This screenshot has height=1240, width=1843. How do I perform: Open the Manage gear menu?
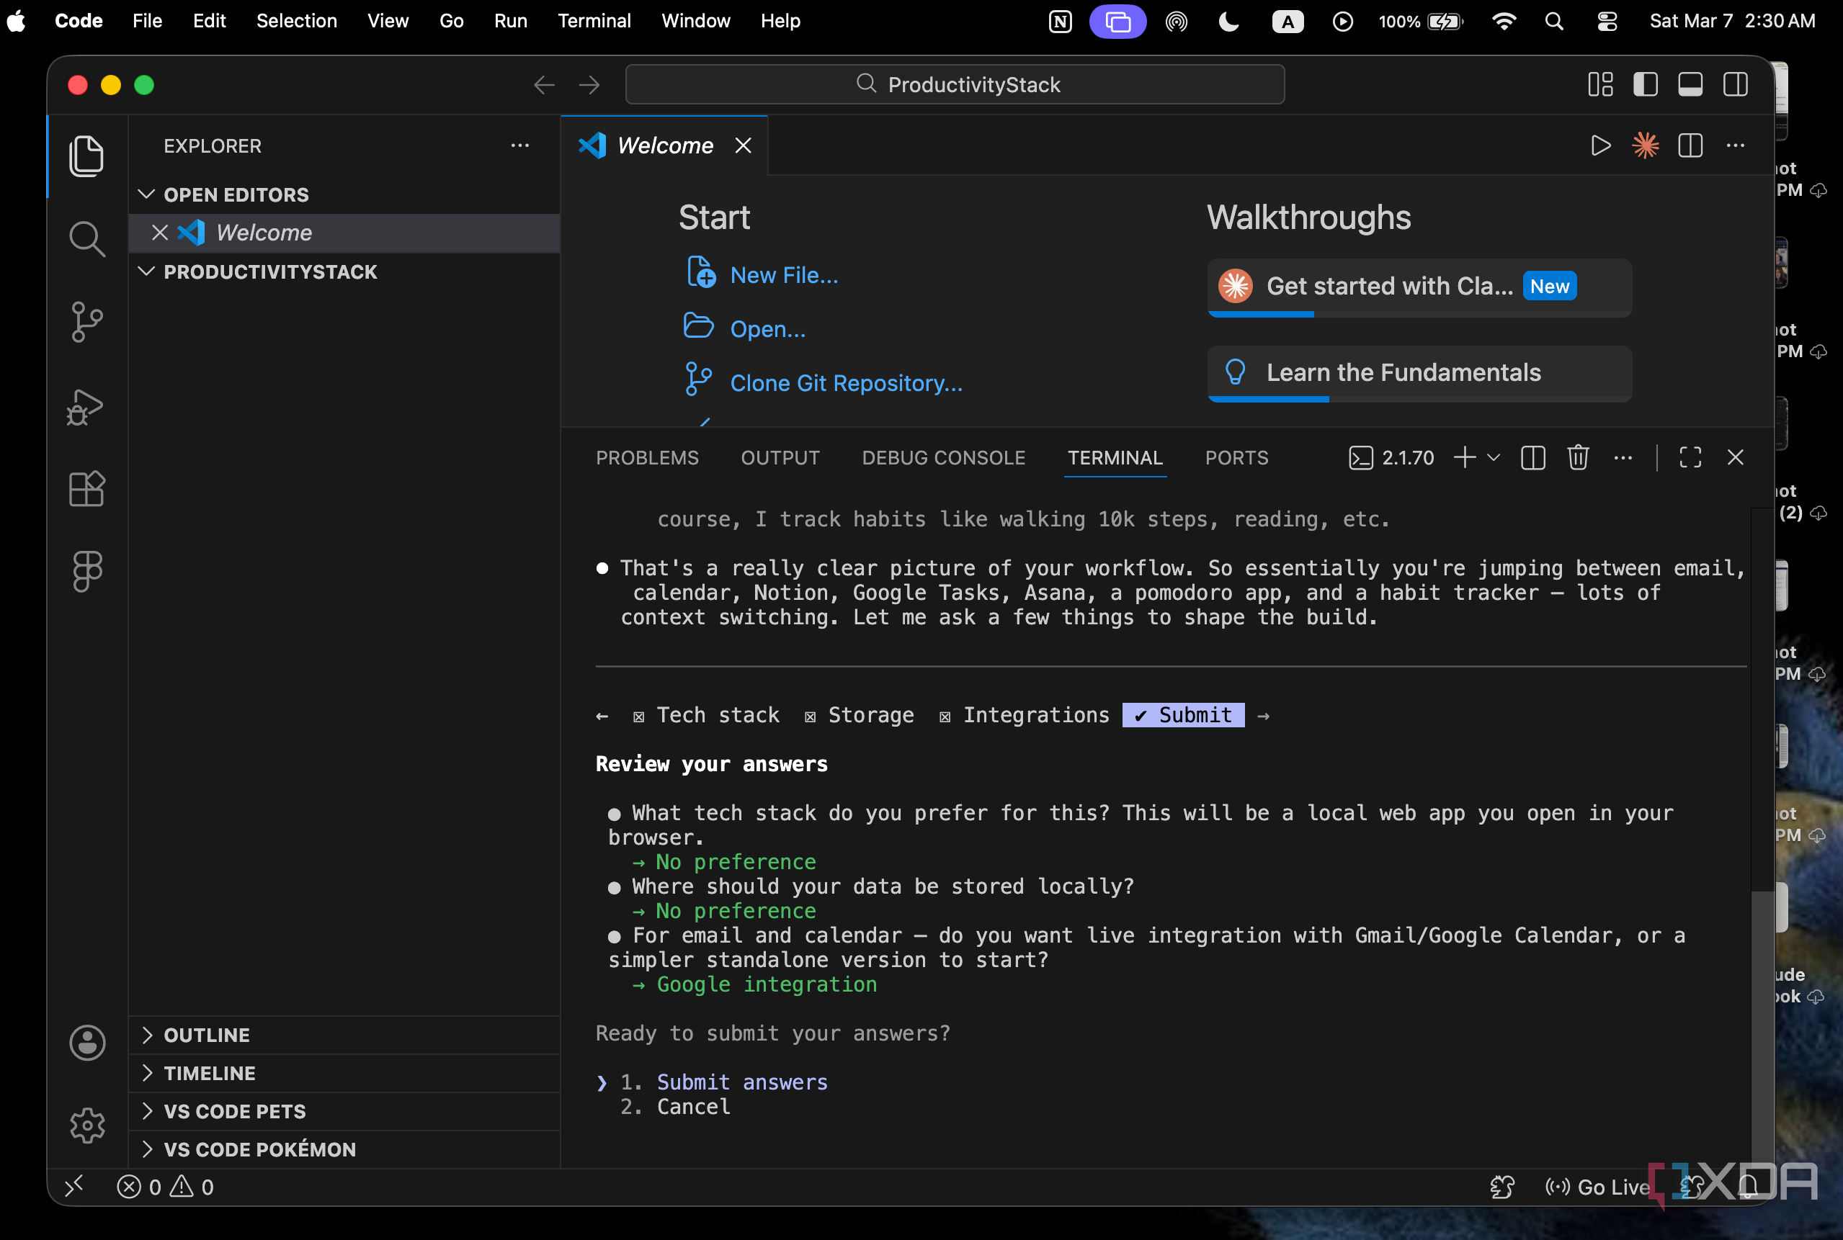pos(87,1124)
